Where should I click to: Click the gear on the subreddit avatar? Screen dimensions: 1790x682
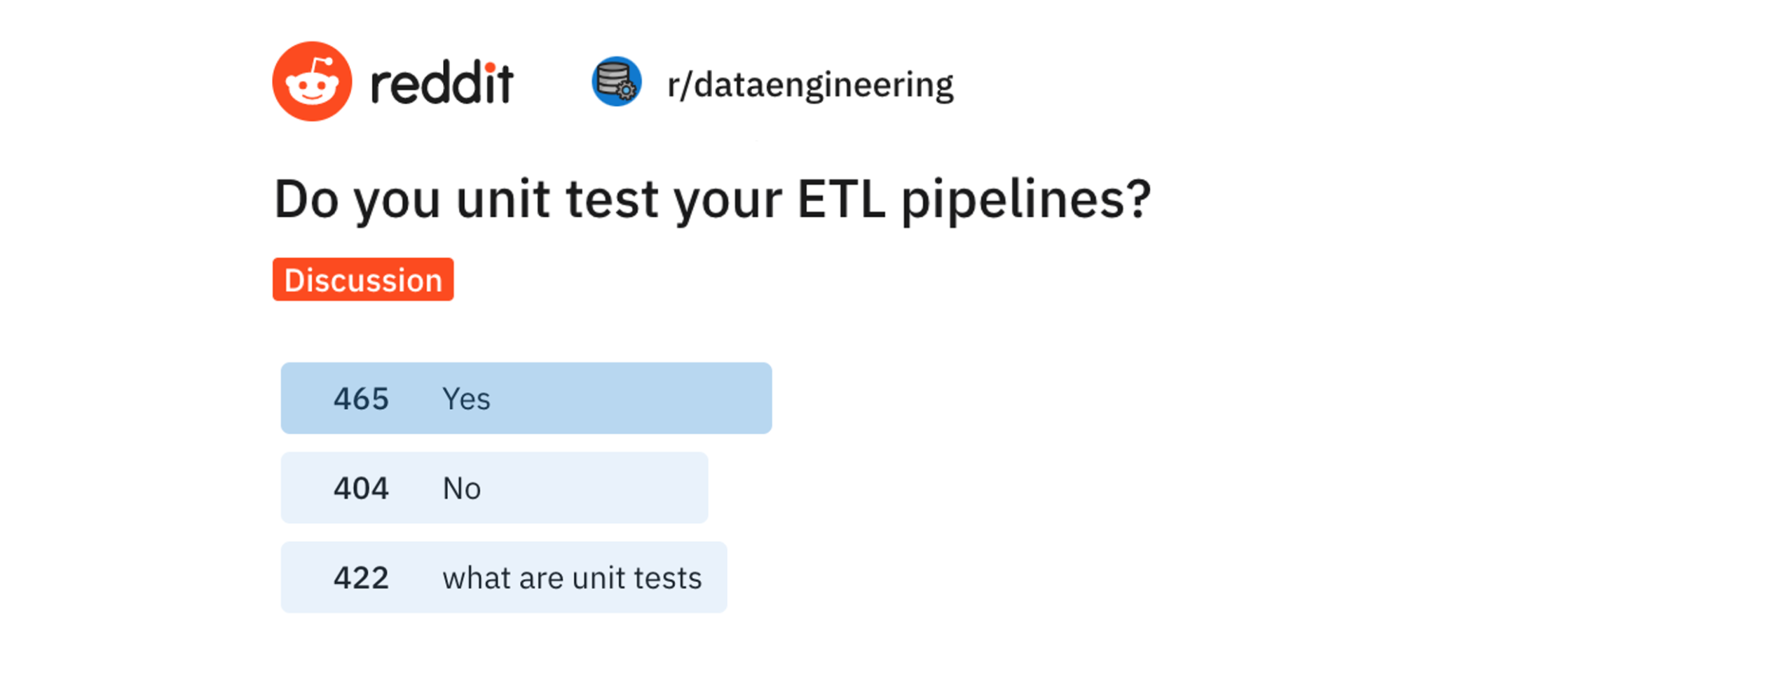tap(626, 90)
